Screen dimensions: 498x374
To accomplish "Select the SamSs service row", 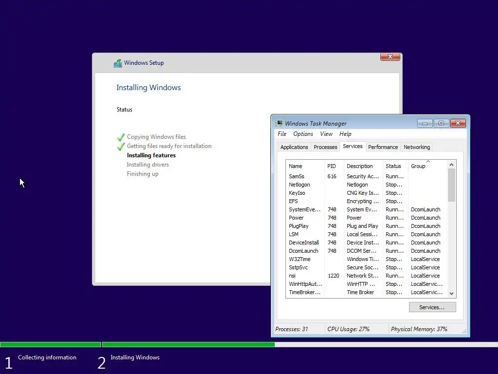I will pyautogui.click(x=366, y=176).
